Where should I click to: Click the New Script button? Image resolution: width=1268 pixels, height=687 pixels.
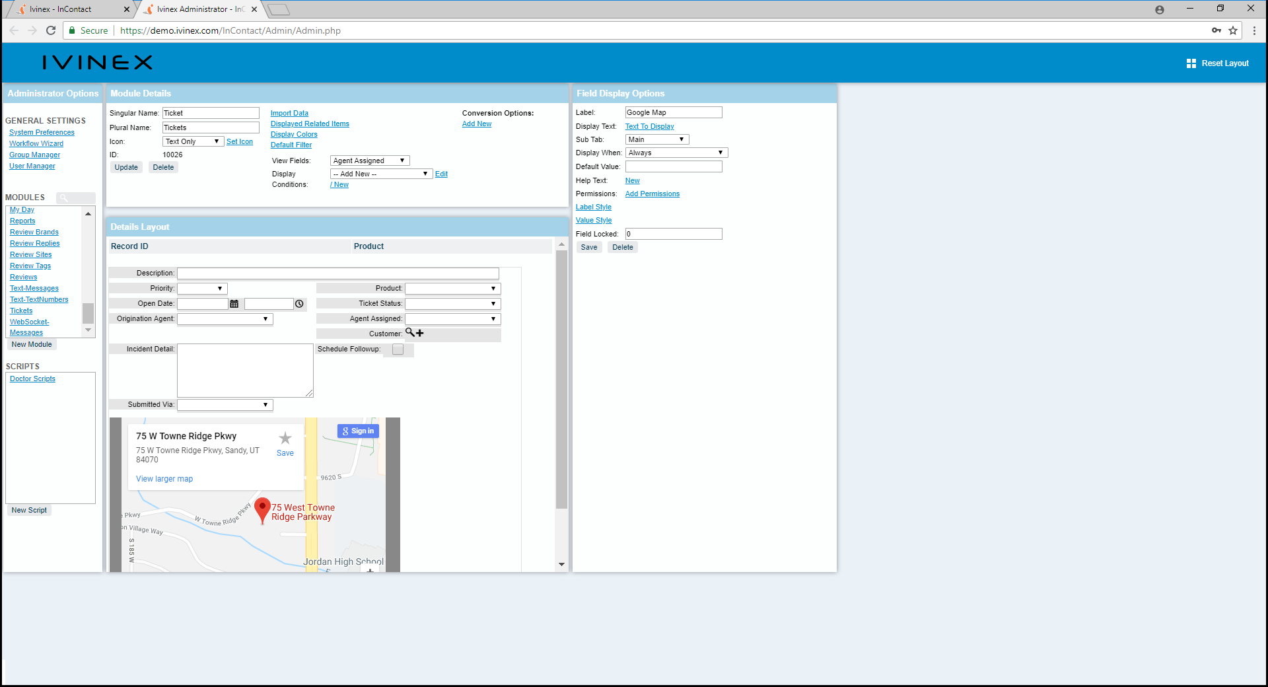pos(29,511)
